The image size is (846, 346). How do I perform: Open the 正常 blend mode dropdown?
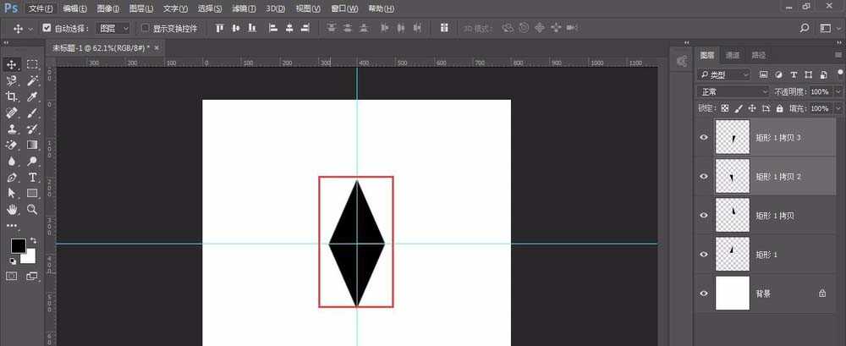(733, 91)
